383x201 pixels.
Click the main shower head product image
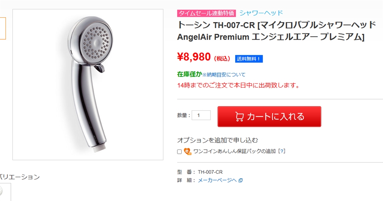pyautogui.click(x=88, y=85)
